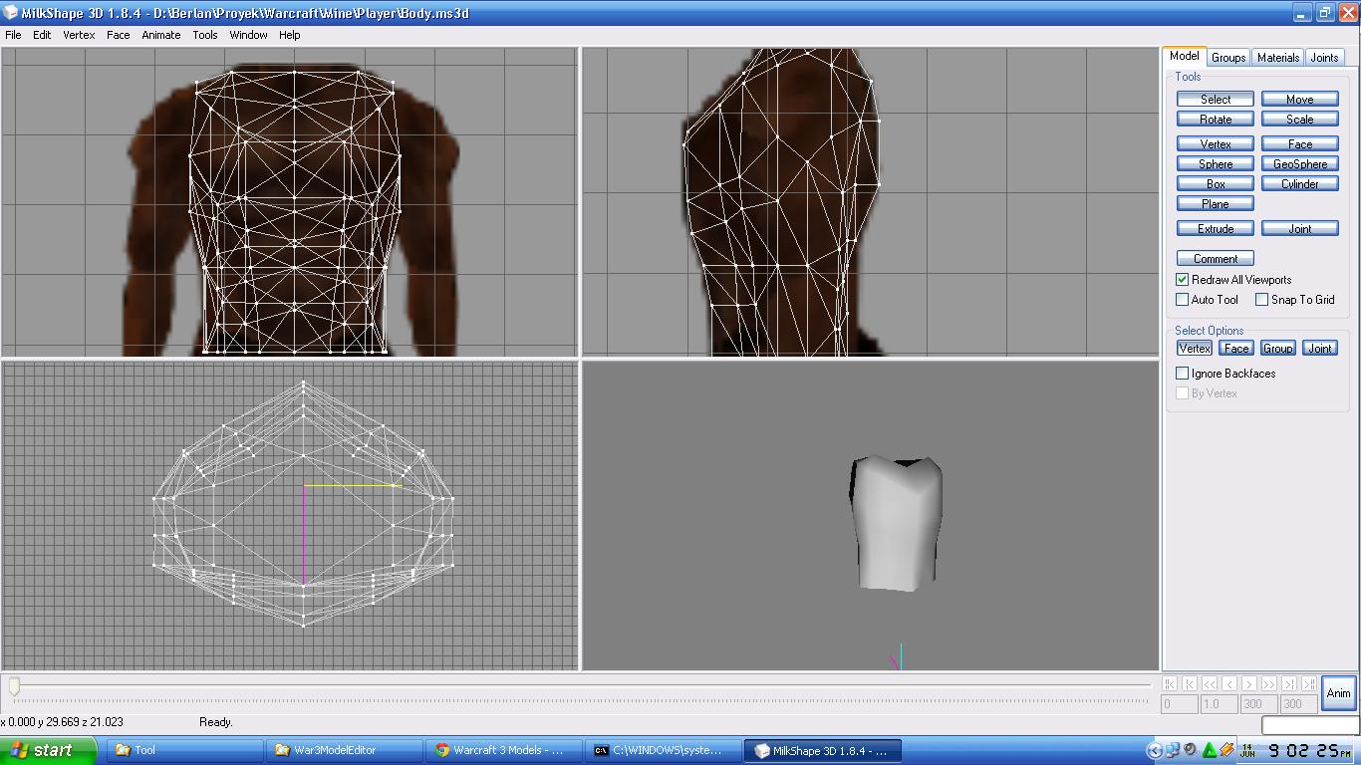Open the Windows start button
The image size is (1361, 765).
pyautogui.click(x=48, y=750)
